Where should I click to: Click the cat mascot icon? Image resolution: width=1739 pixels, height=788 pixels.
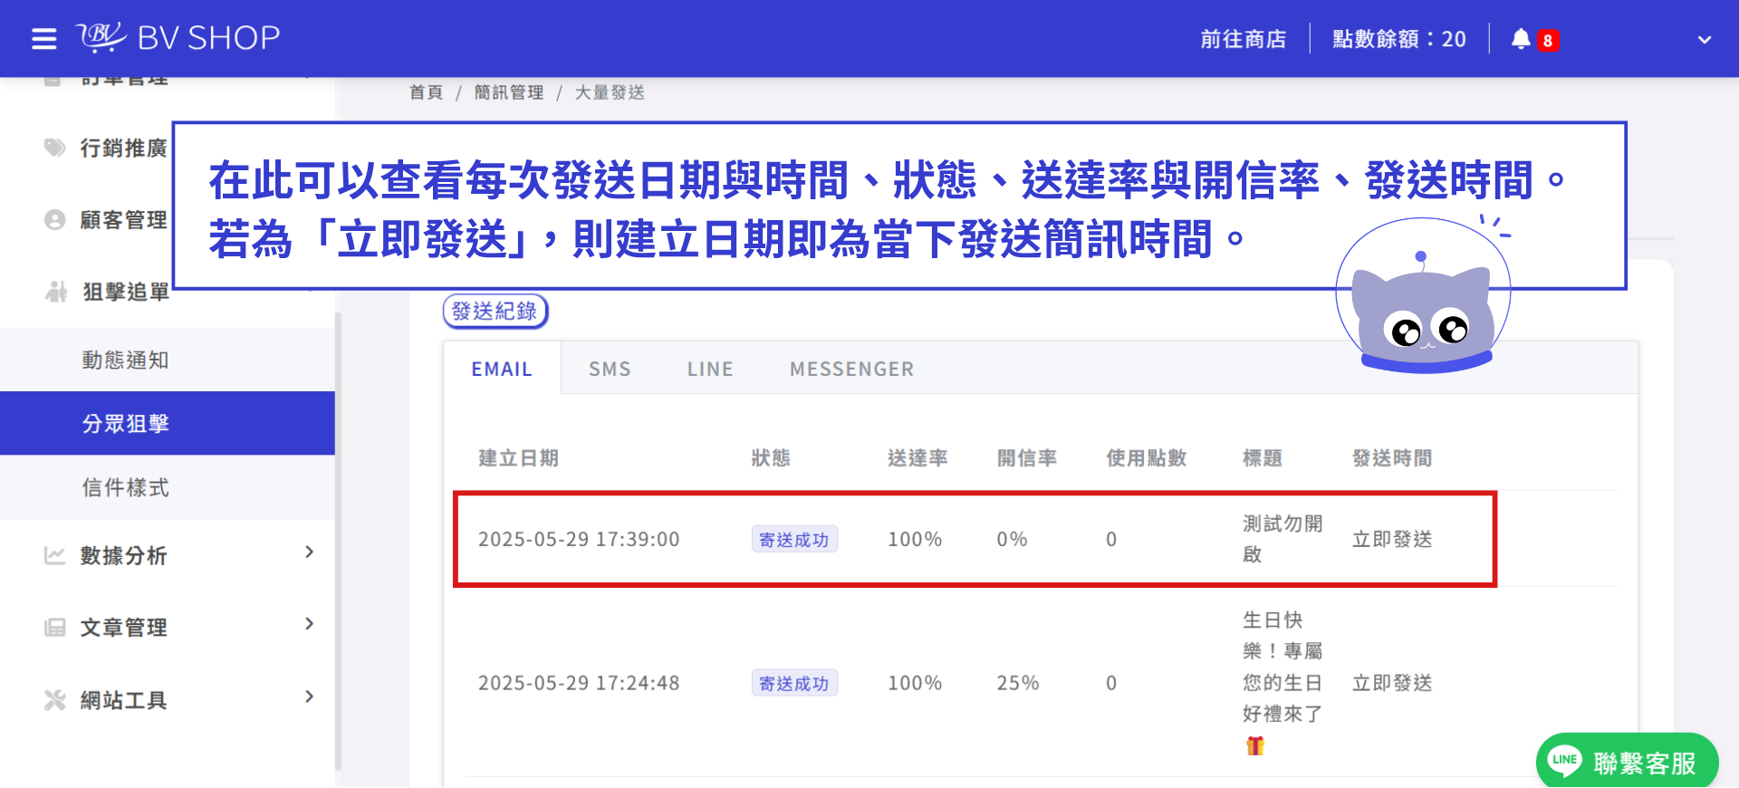[1423, 296]
